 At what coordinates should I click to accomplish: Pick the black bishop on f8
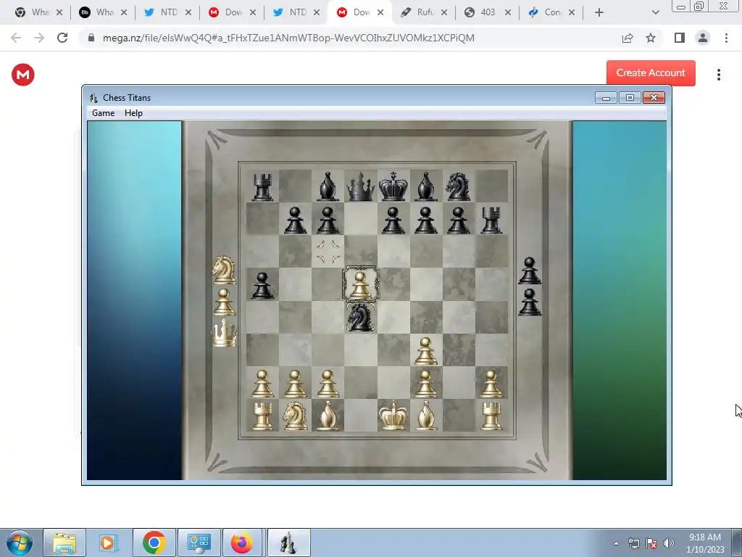click(425, 186)
